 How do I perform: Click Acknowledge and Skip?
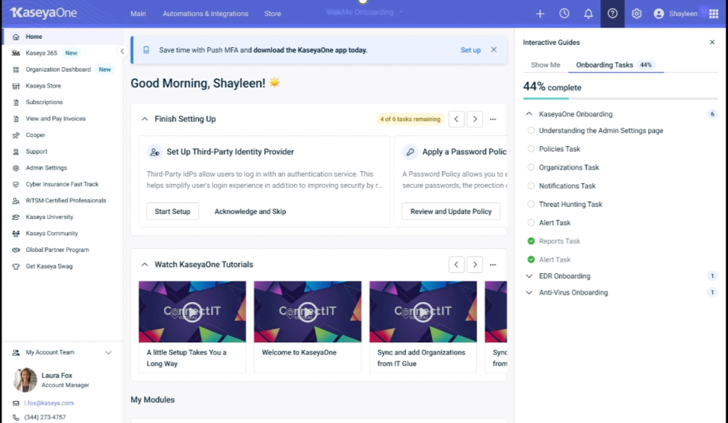pos(250,211)
